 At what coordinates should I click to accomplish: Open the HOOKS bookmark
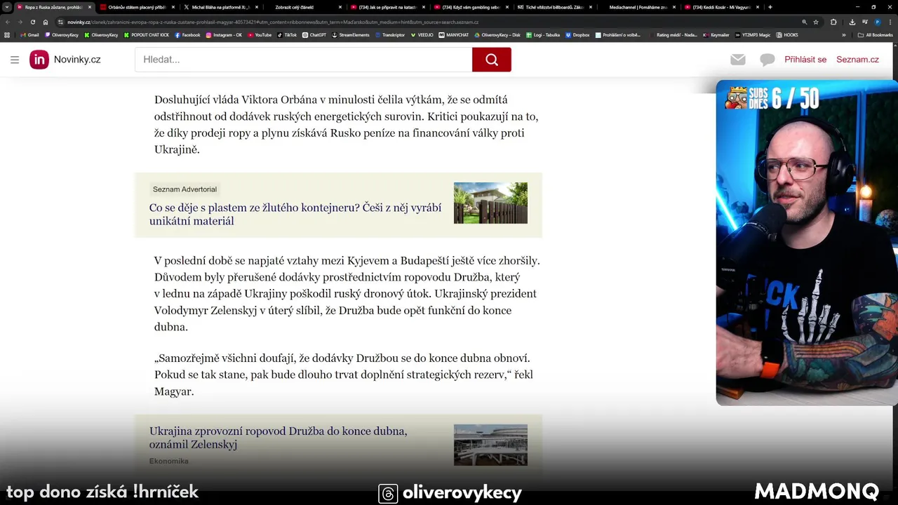pos(787,34)
